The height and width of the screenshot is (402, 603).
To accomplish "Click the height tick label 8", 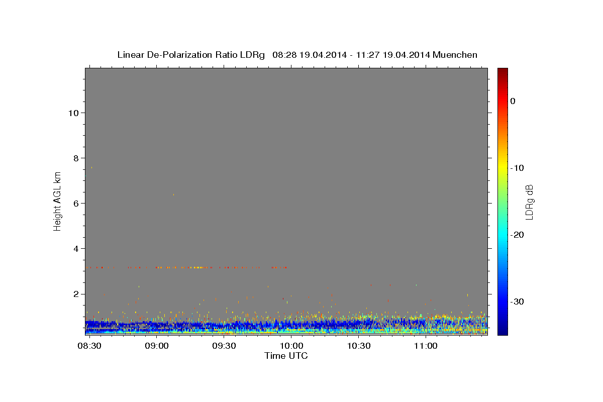I will 76,158.
